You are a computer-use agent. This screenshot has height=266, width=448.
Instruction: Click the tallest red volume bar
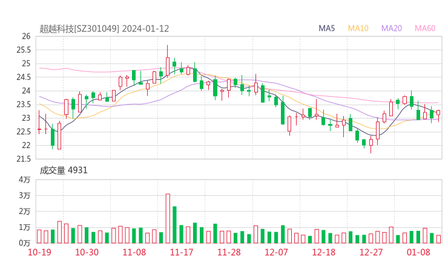168,219
